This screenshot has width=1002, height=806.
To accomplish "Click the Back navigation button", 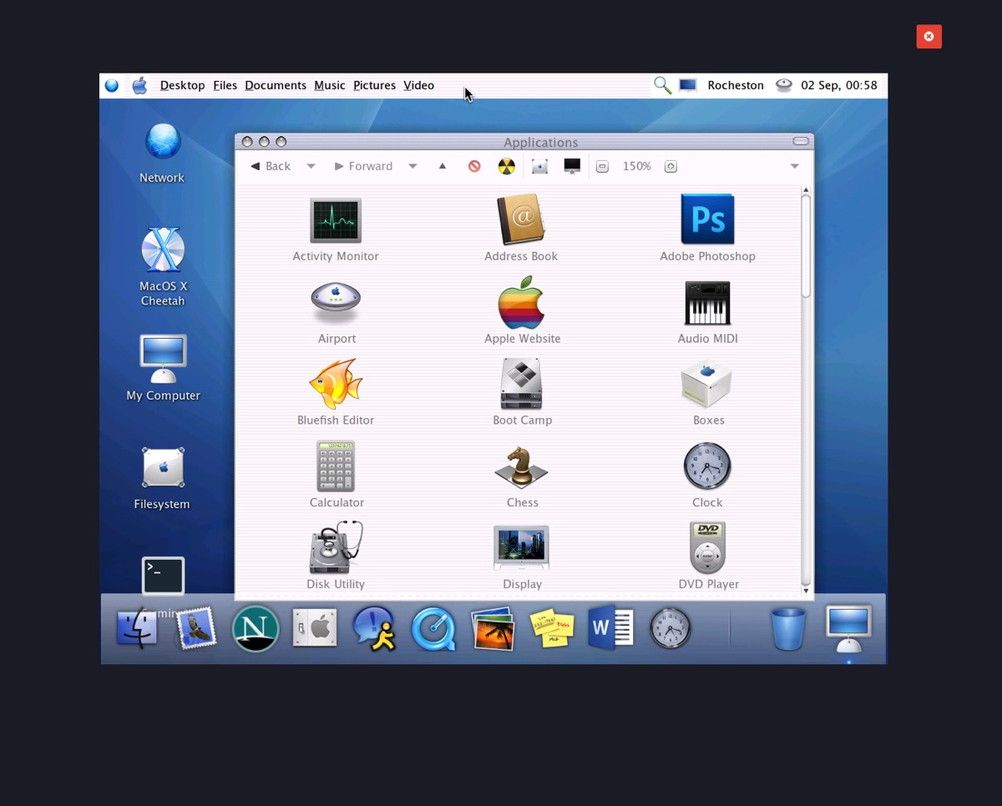I will pyautogui.click(x=271, y=166).
